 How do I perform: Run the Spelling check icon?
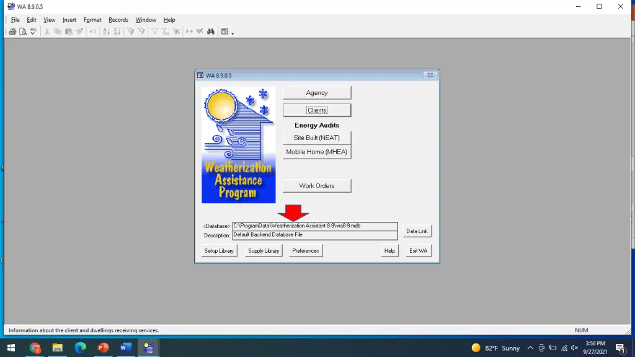point(33,31)
